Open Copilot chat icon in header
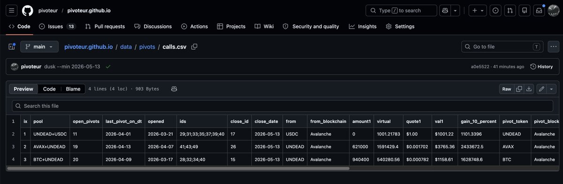This screenshot has width=563, height=184. click(445, 10)
